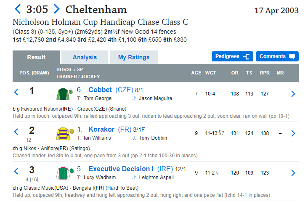
Task: Go to next race after 3:05
Action: click(x=56, y=9)
